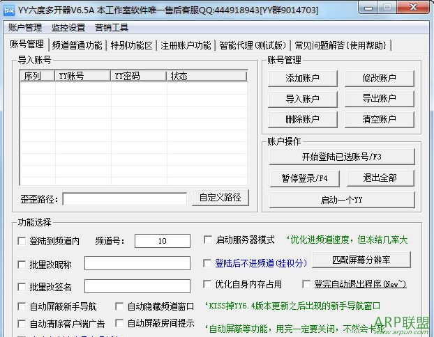Toggle the 自动隐藏频道窗口 checkbox
The width and height of the screenshot is (434, 337).
119,306
